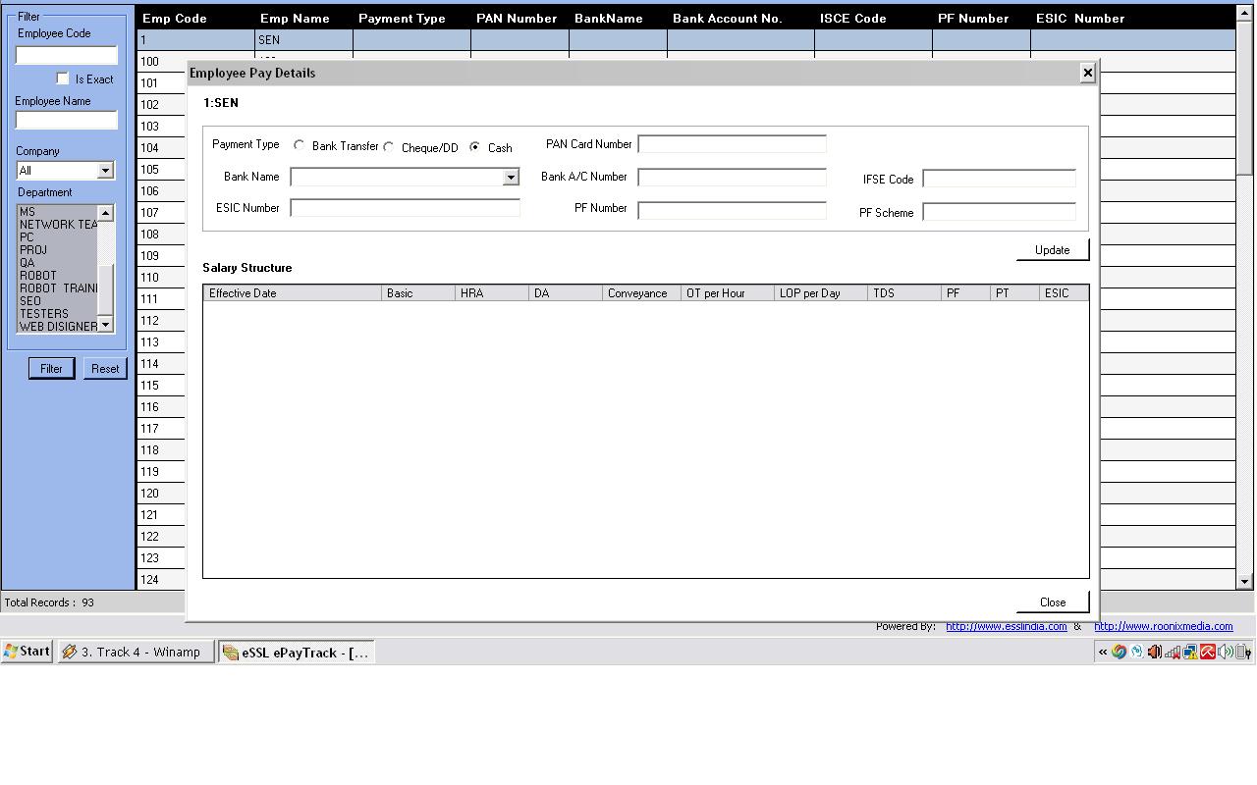Select the eSSL ePayTrack taskbar item
Screen dimensions: 1257x785
tap(296, 653)
